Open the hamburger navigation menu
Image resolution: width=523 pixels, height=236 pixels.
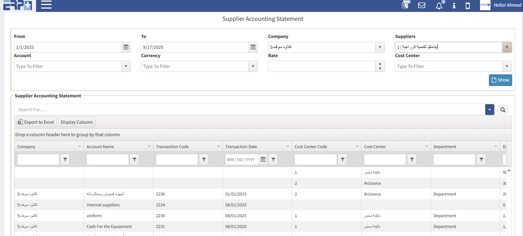[x=46, y=5]
